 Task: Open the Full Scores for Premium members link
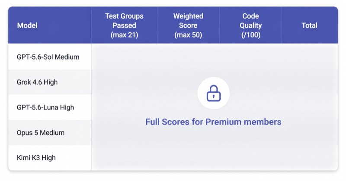click(213, 122)
